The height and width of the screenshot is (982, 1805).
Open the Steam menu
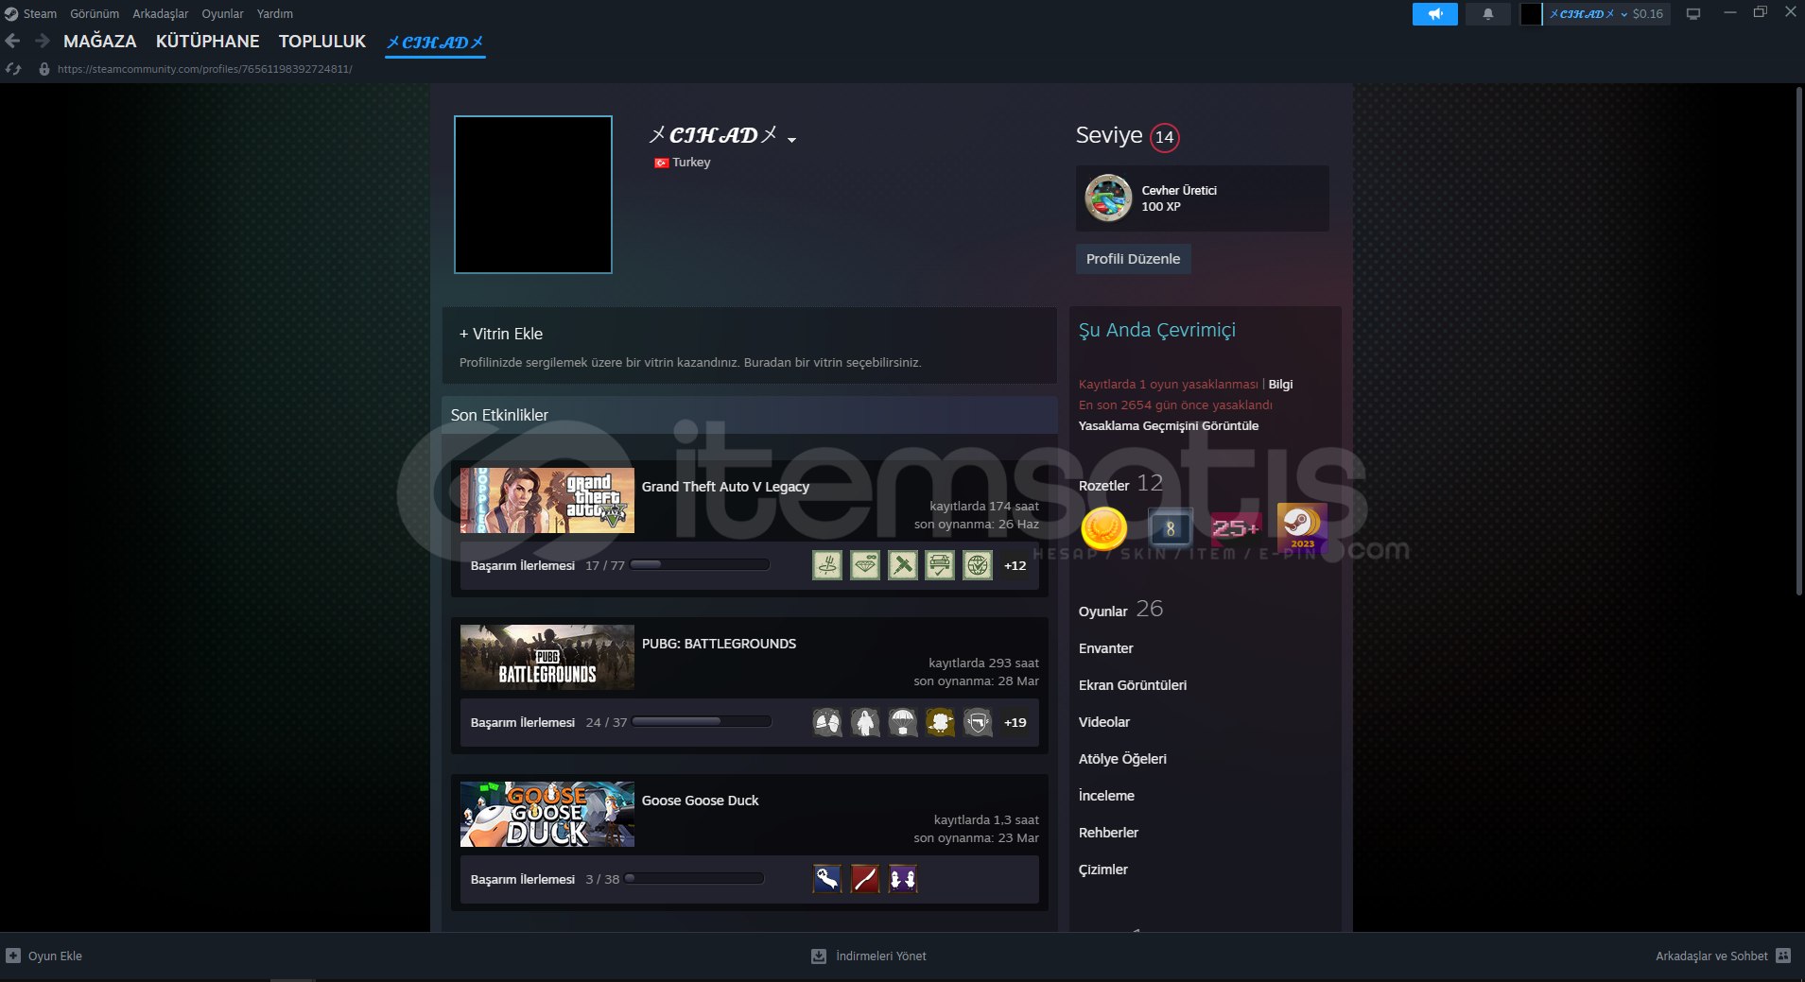(40, 13)
